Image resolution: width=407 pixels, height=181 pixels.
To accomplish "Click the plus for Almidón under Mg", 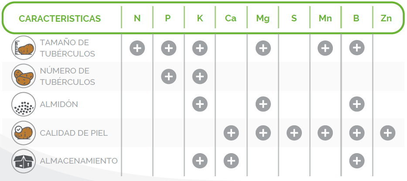I will coord(263,104).
